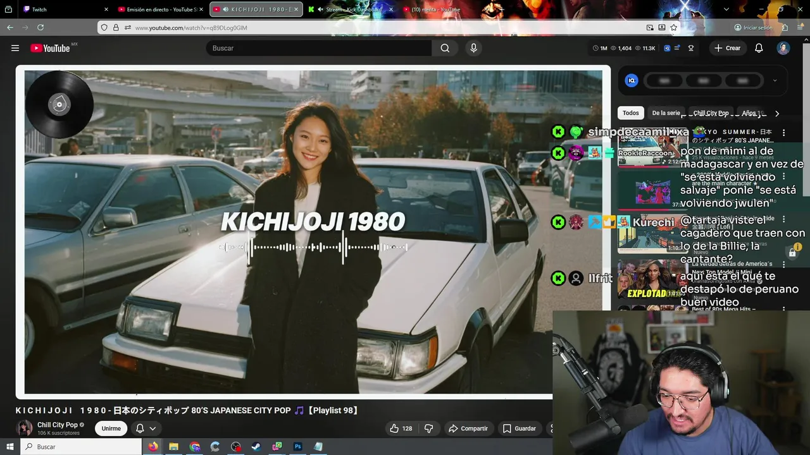Open the Tokyo Summer suggested video thumbnail

pyautogui.click(x=652, y=148)
